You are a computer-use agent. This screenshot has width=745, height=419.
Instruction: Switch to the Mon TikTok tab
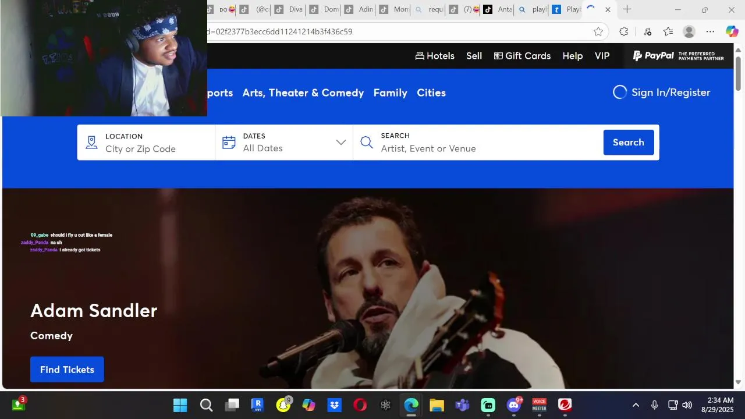tap(393, 9)
